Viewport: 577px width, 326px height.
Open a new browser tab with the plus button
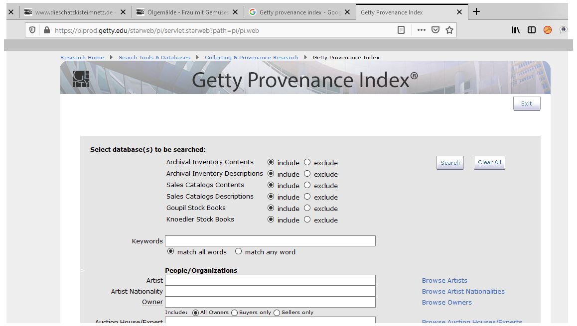(x=476, y=11)
